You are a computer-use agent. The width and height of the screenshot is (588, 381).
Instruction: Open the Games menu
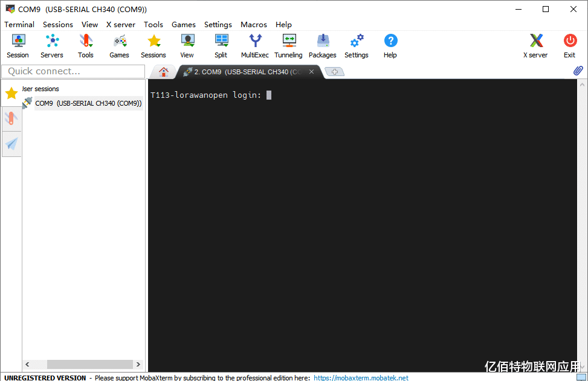(x=183, y=24)
